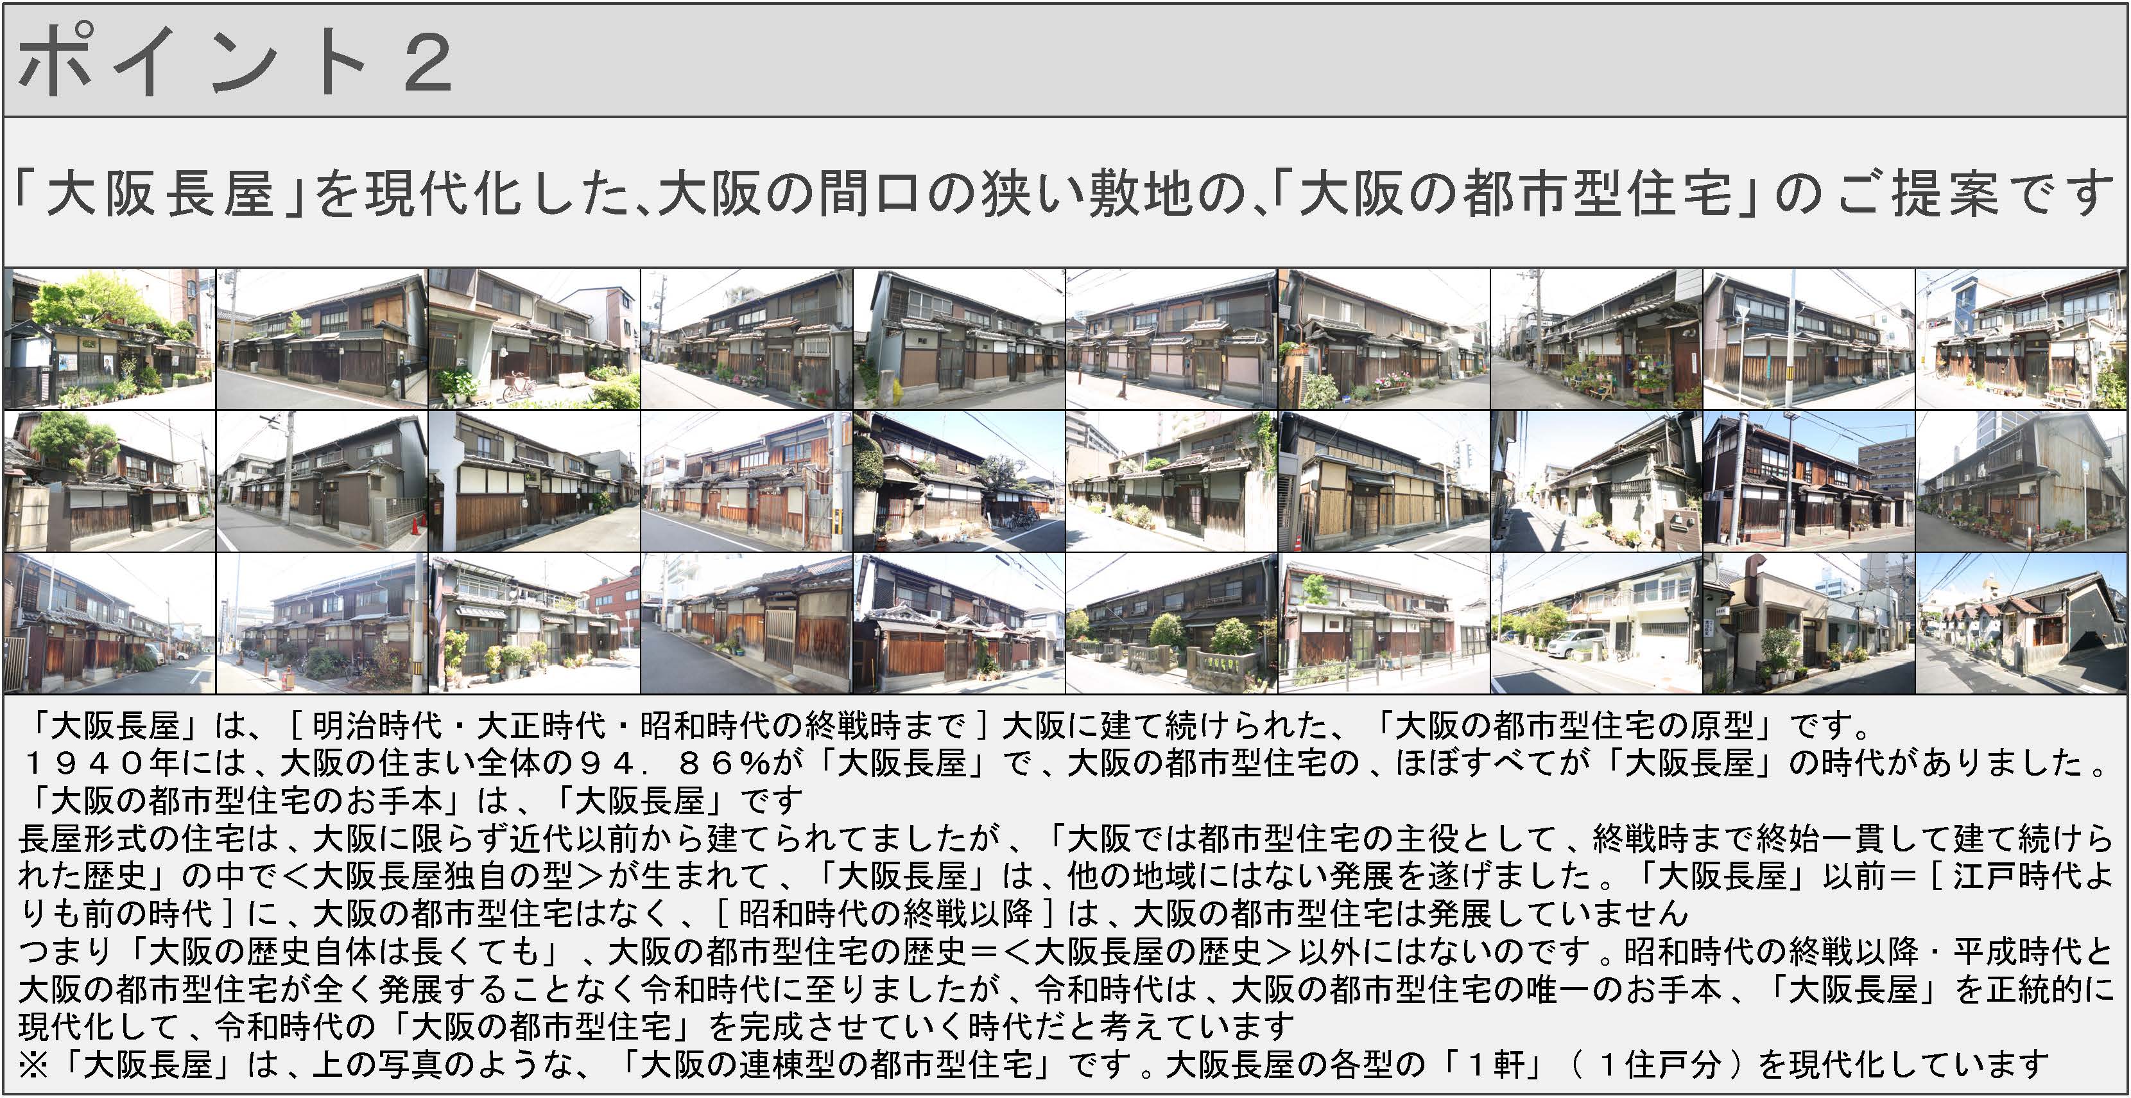The height and width of the screenshot is (1098, 2131).
Task: Open the photo with the red brick building
Action: coord(535,624)
